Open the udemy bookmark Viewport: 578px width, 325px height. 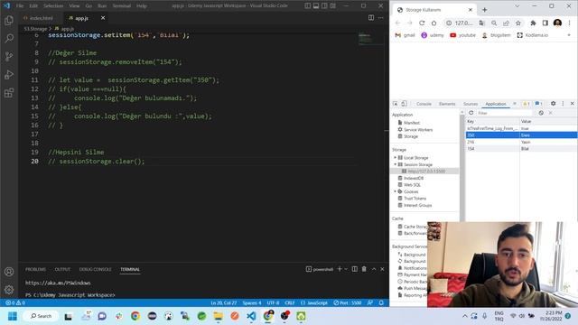pos(433,35)
